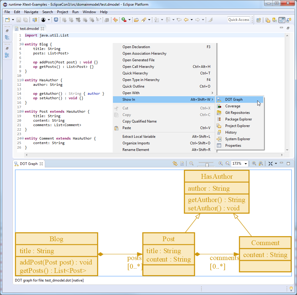Click the Outline icon in left sidebar

pyautogui.click(x=7, y=55)
